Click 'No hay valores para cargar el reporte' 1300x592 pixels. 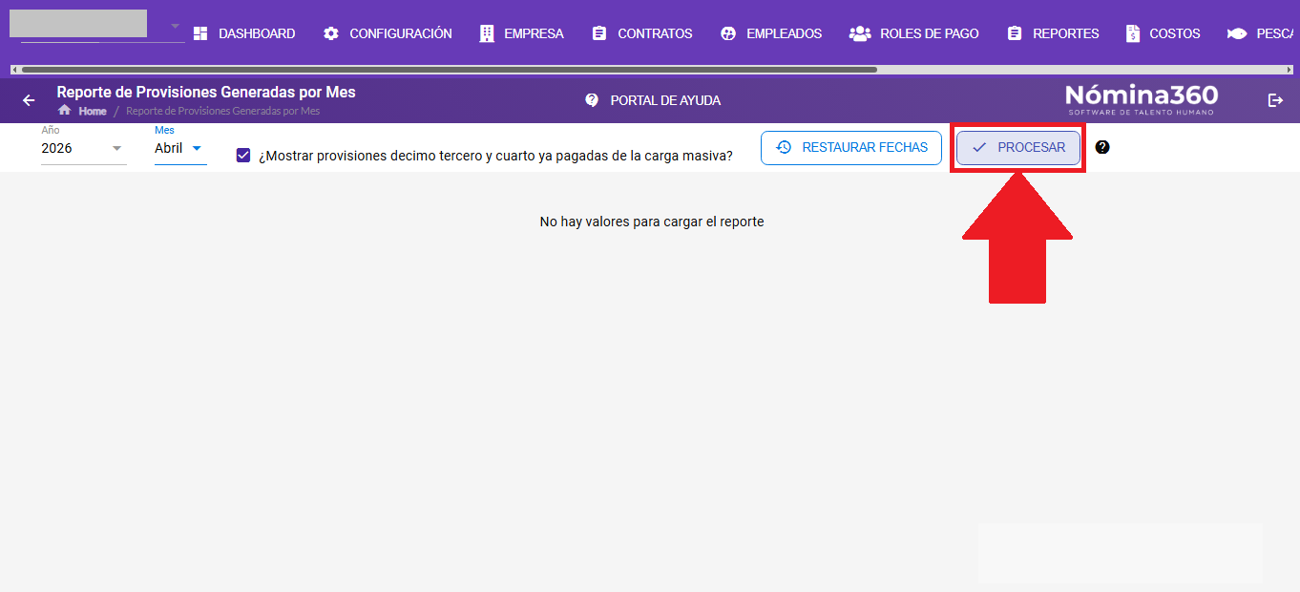point(652,222)
